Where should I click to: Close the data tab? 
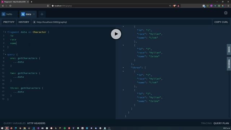(34, 14)
